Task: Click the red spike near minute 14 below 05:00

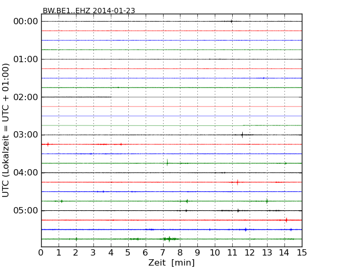Action: 287,220
